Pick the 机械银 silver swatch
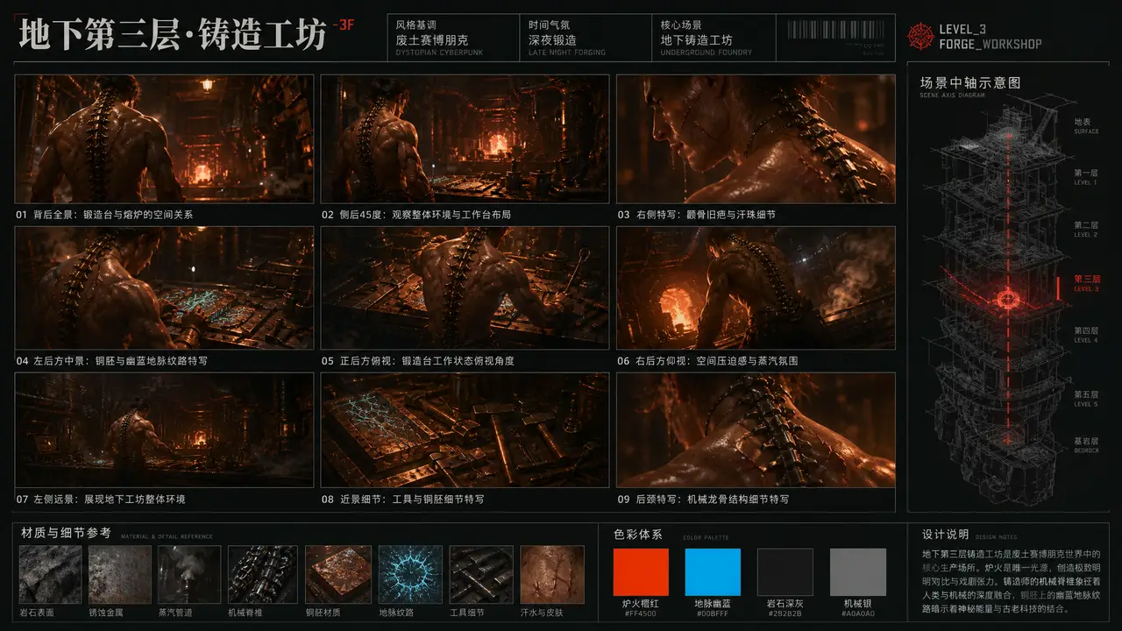The width and height of the screenshot is (1122, 631). pos(858,572)
